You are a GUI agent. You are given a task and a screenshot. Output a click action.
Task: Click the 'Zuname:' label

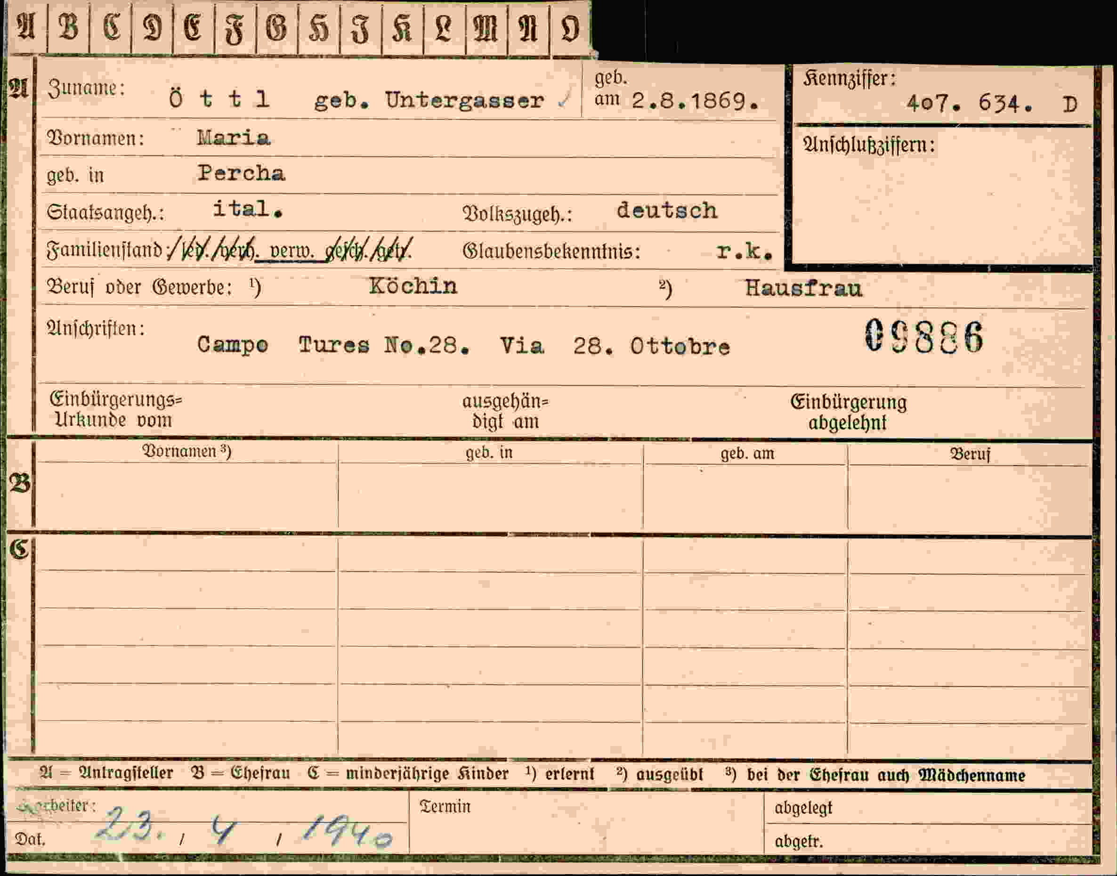[86, 89]
